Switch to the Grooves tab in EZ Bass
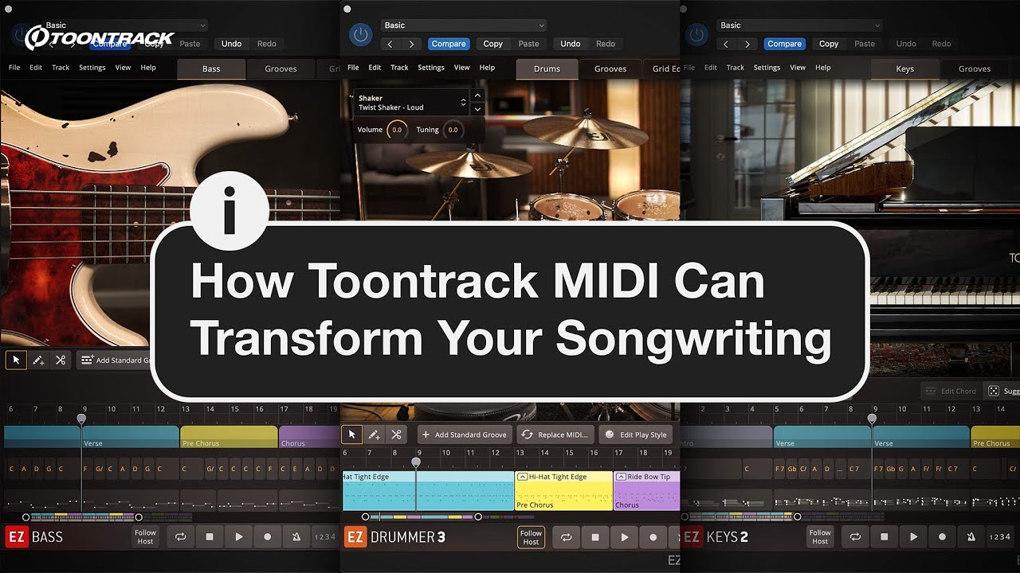 click(280, 69)
